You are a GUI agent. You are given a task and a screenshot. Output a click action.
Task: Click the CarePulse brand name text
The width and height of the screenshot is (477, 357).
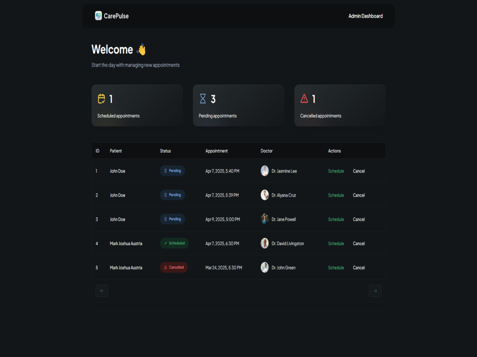coord(116,16)
